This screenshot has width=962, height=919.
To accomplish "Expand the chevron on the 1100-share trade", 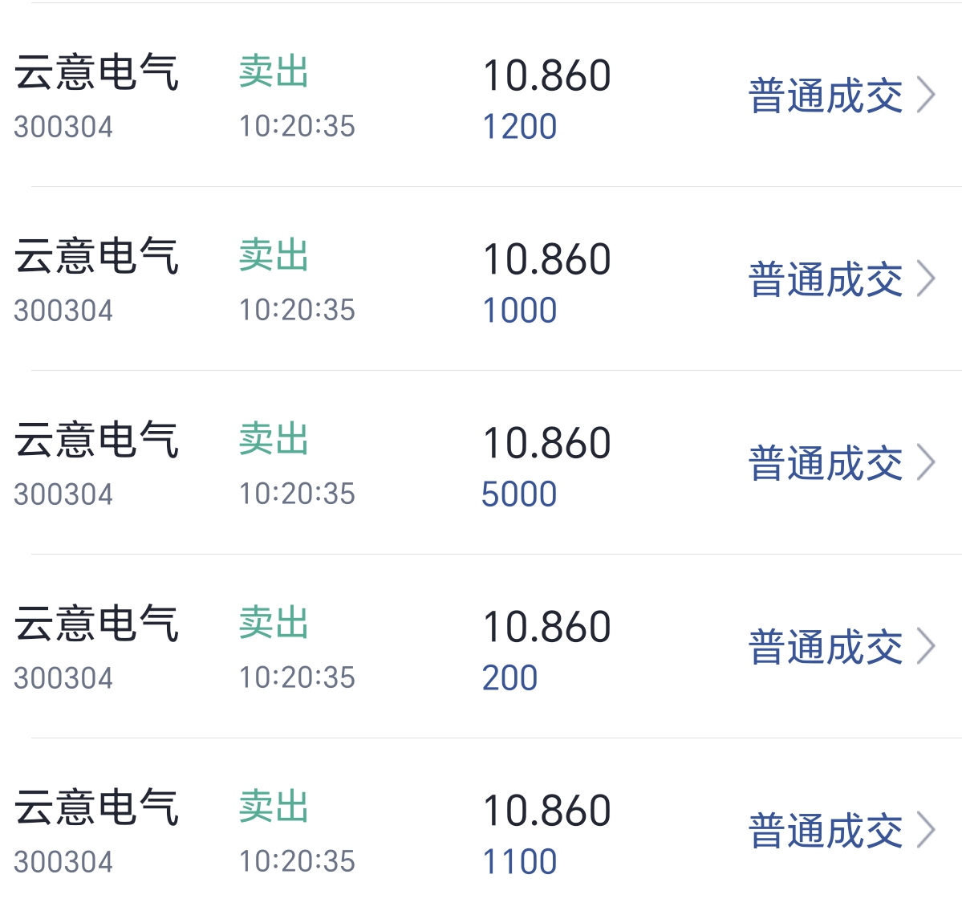I will 926,831.
